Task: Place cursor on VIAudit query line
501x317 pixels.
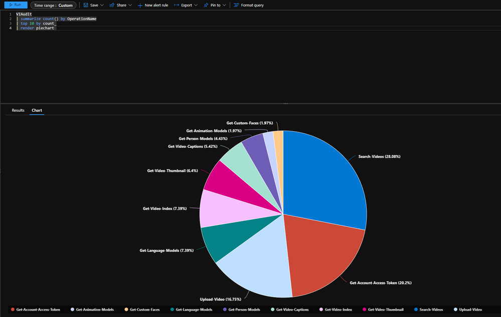Action: (x=24, y=14)
